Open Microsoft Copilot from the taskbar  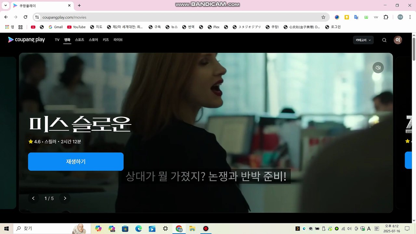tap(98, 228)
